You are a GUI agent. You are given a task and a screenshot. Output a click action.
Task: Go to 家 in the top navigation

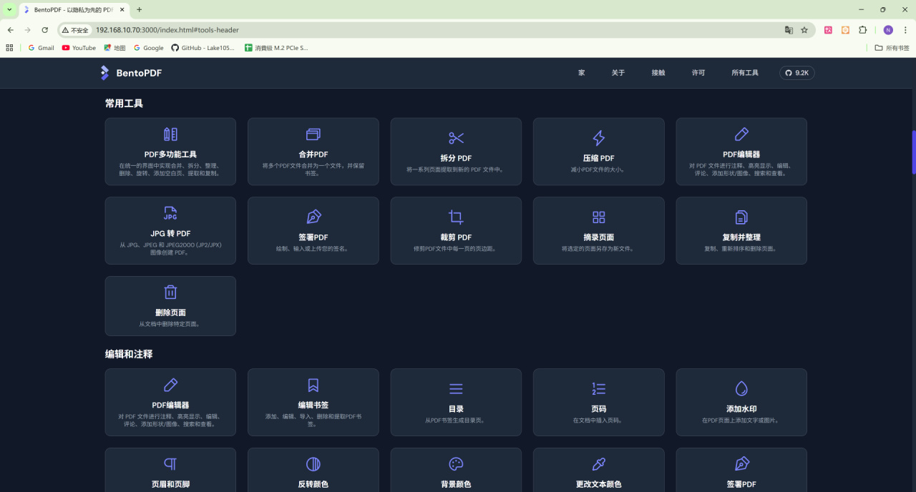coord(582,73)
